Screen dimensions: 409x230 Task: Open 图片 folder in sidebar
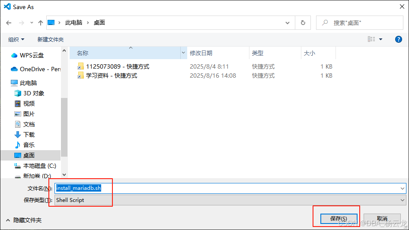tap(25, 114)
